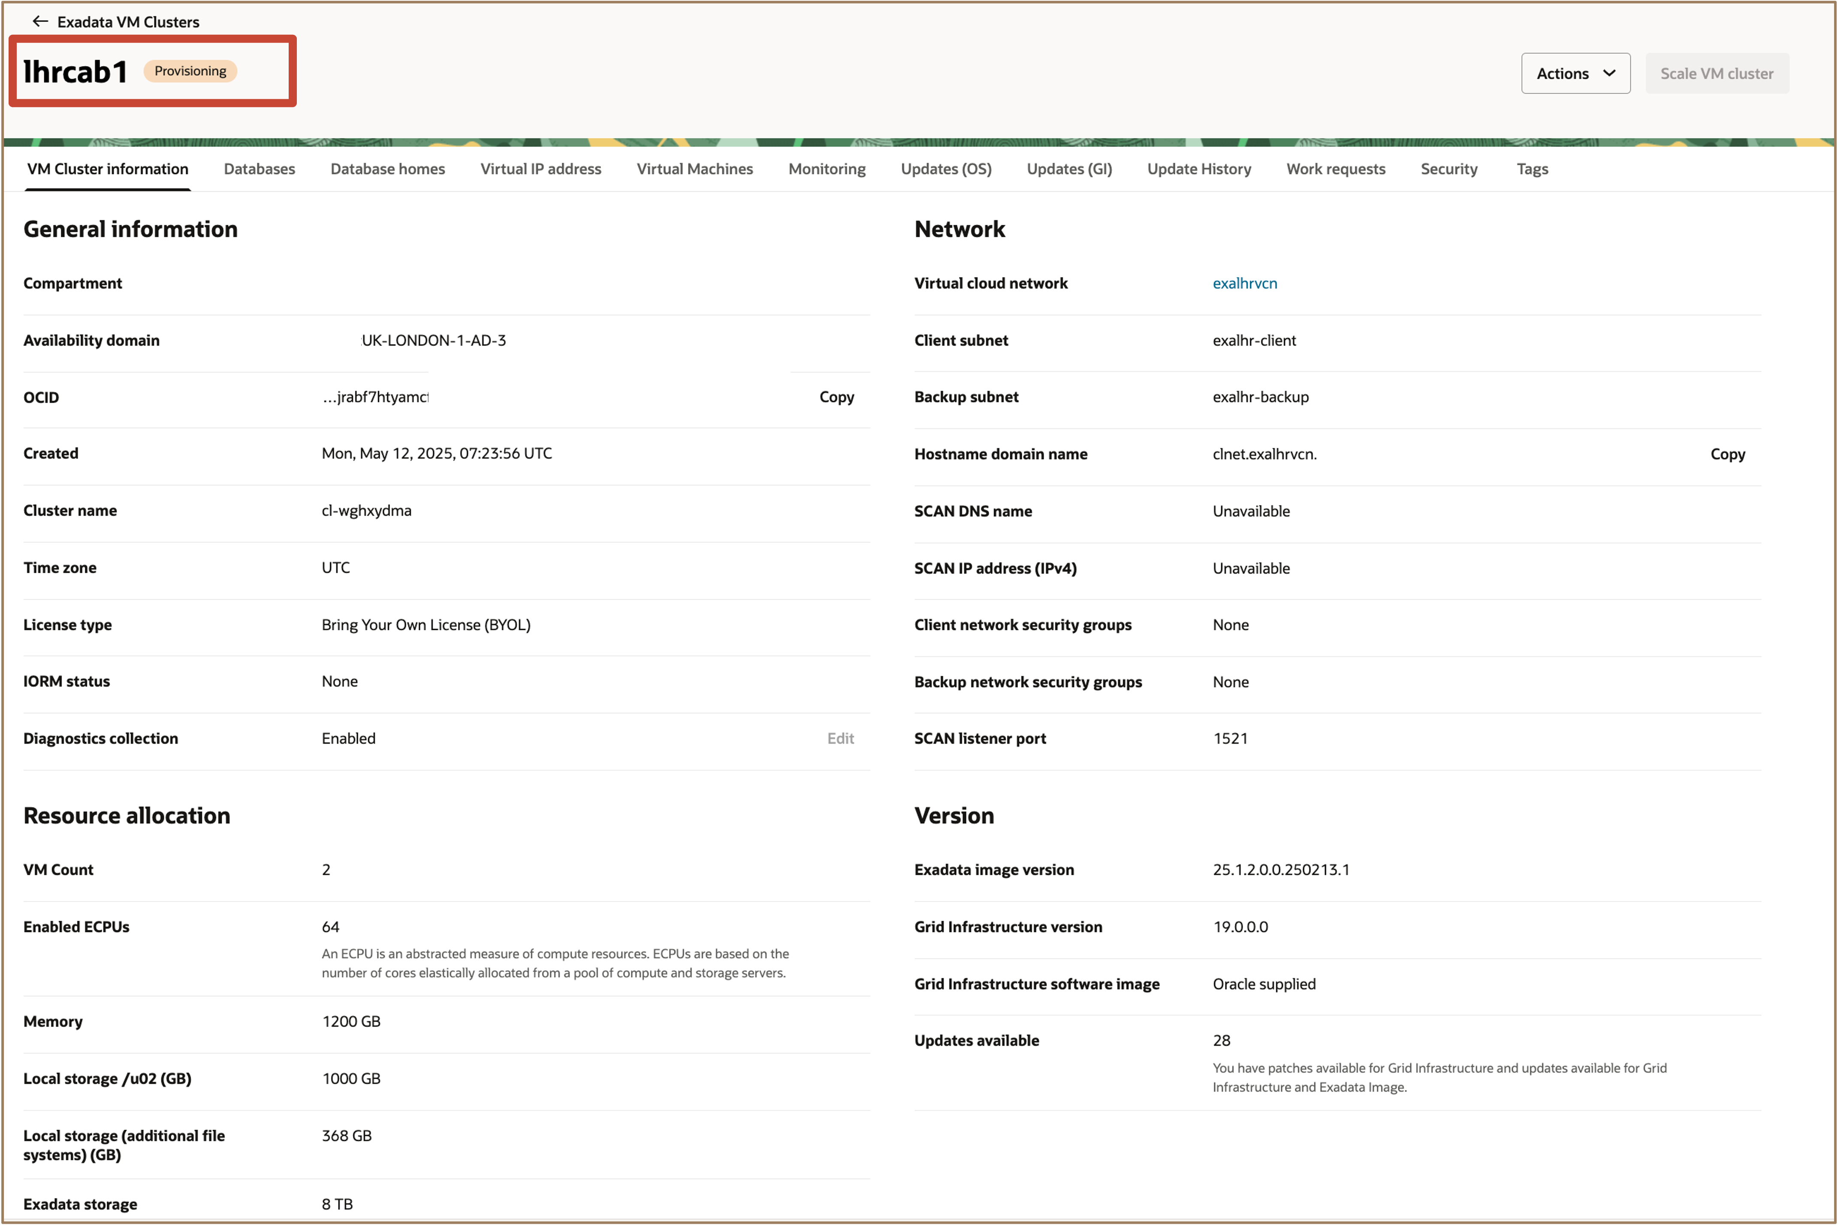Copy the hostname domain name
1838x1225 pixels.
(x=1727, y=453)
